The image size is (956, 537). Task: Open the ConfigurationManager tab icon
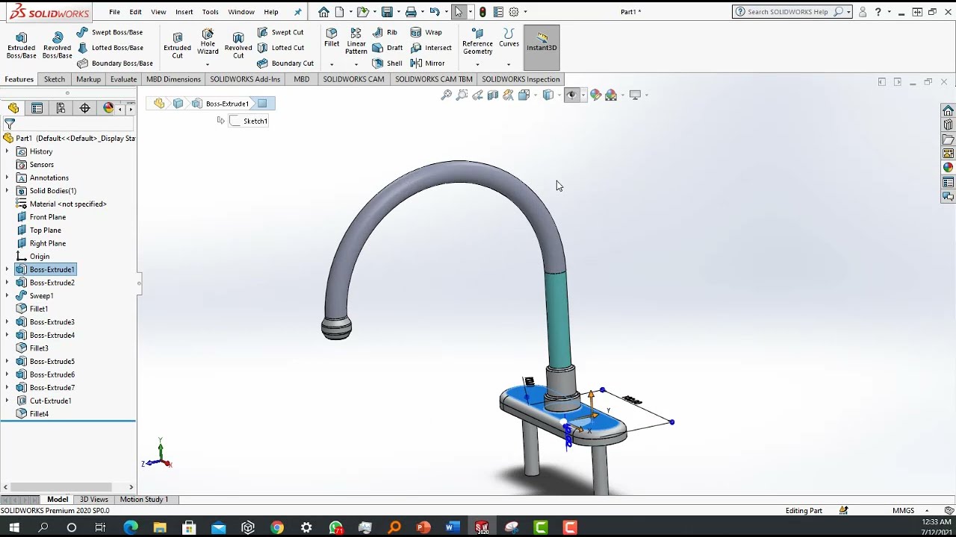point(60,108)
